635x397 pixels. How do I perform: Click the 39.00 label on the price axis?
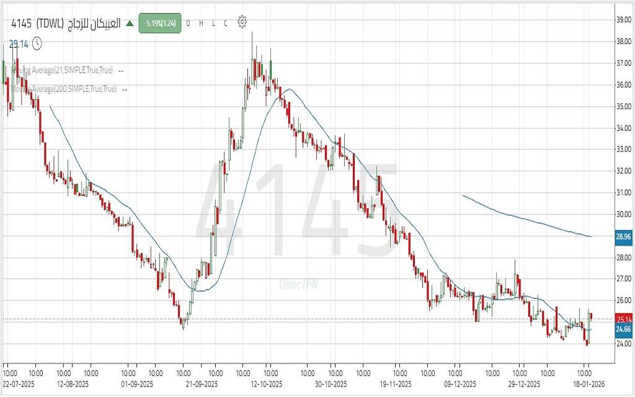[623, 20]
